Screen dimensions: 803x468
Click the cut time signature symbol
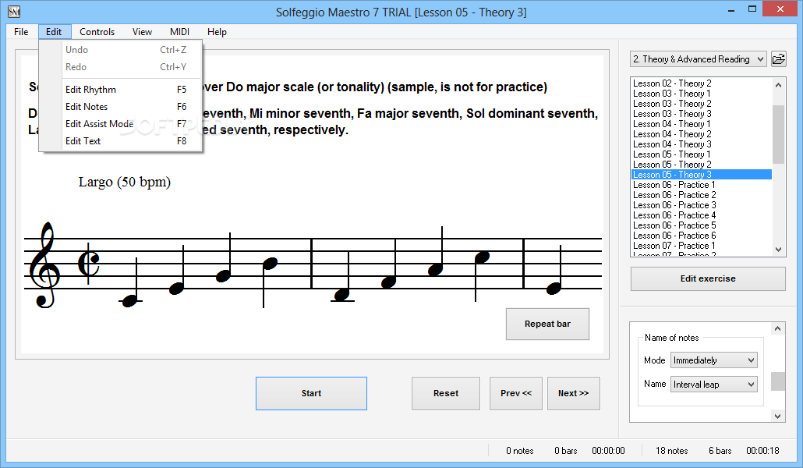pyautogui.click(x=89, y=264)
